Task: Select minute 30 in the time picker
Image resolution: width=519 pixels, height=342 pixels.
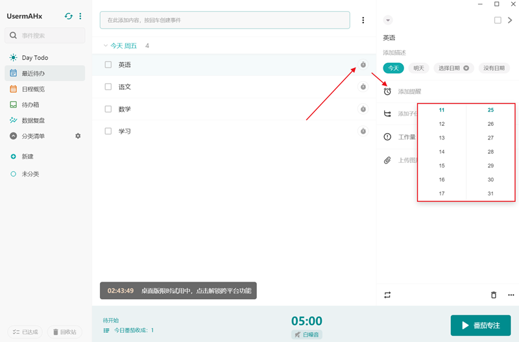Action: click(490, 180)
